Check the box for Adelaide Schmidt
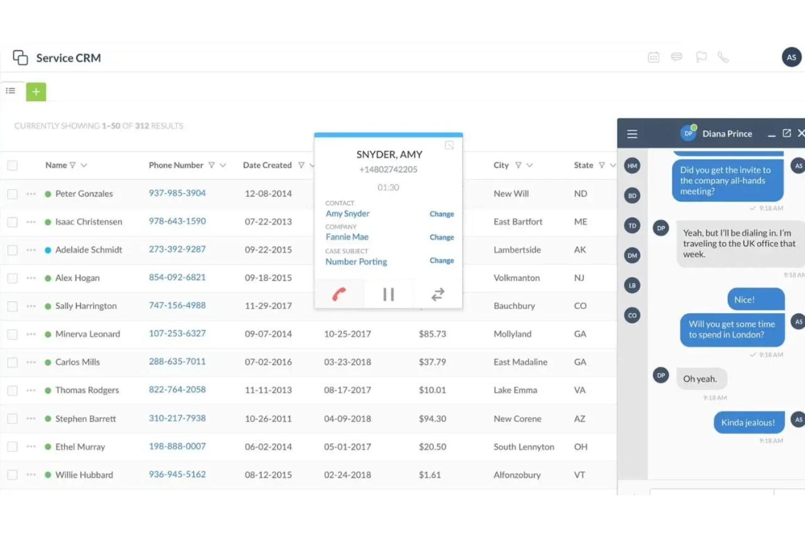This screenshot has width=805, height=537. 13,250
